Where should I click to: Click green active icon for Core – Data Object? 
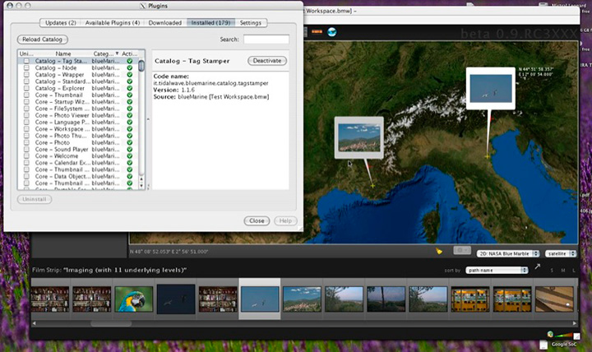coord(130,176)
